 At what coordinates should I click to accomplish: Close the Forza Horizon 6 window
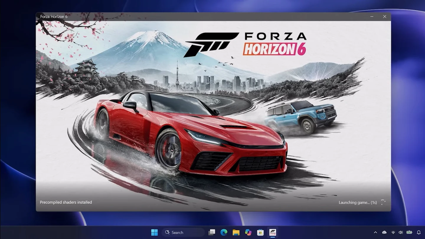pos(385,16)
